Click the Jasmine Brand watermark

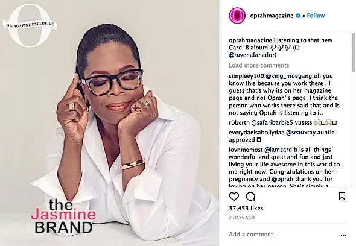[x=63, y=216]
